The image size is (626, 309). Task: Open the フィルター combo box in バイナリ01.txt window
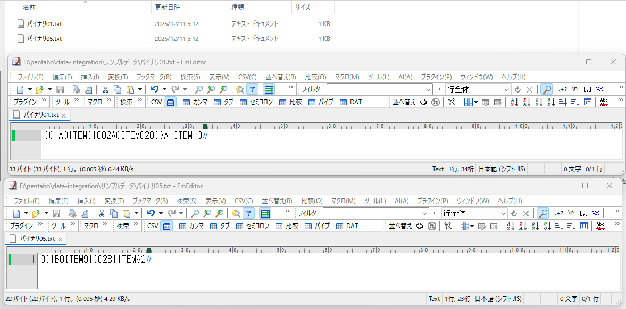click(x=379, y=89)
